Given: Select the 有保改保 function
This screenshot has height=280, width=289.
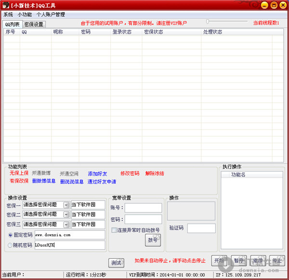Looking at the screenshot, I should (19, 181).
